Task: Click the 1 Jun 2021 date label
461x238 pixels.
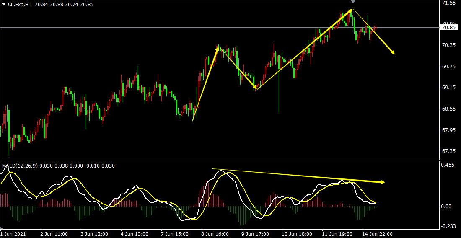Action: 13,234
